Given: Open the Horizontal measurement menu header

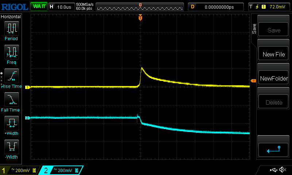Looking at the screenshot, I should pyautogui.click(x=11, y=17).
